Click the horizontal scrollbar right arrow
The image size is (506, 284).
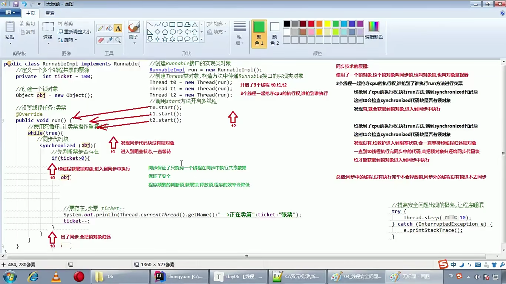497,256
